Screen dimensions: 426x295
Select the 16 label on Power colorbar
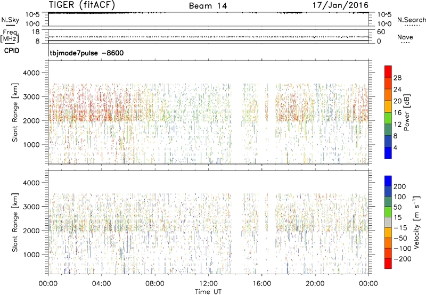click(x=397, y=113)
